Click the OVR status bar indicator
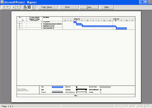152x108 pixels. point(147,106)
